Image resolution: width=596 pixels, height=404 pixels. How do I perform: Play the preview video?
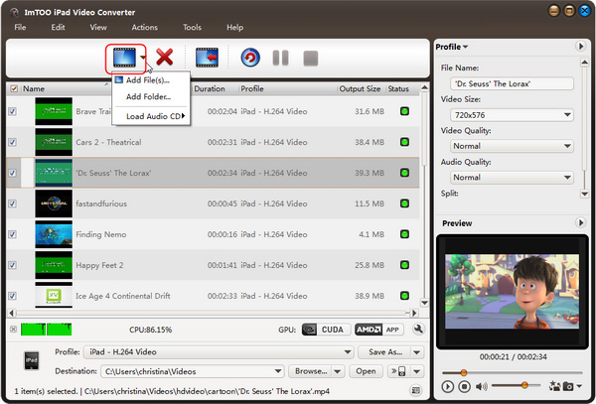[448, 386]
